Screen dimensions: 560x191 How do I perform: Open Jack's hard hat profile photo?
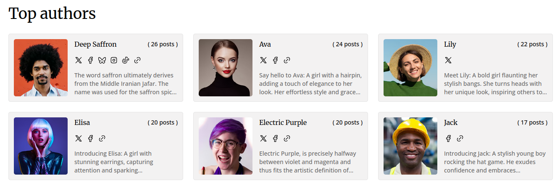click(410, 146)
